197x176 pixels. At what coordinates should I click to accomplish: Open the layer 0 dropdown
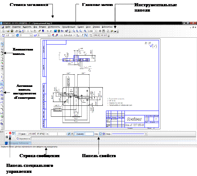pos(49,35)
